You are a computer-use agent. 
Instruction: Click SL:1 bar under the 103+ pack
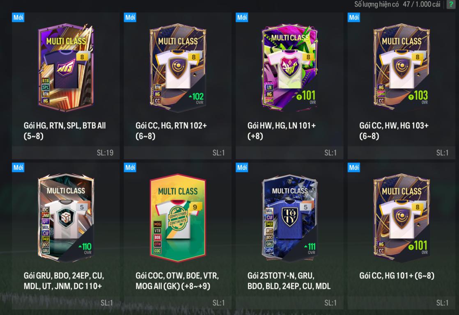pyautogui.click(x=402, y=153)
